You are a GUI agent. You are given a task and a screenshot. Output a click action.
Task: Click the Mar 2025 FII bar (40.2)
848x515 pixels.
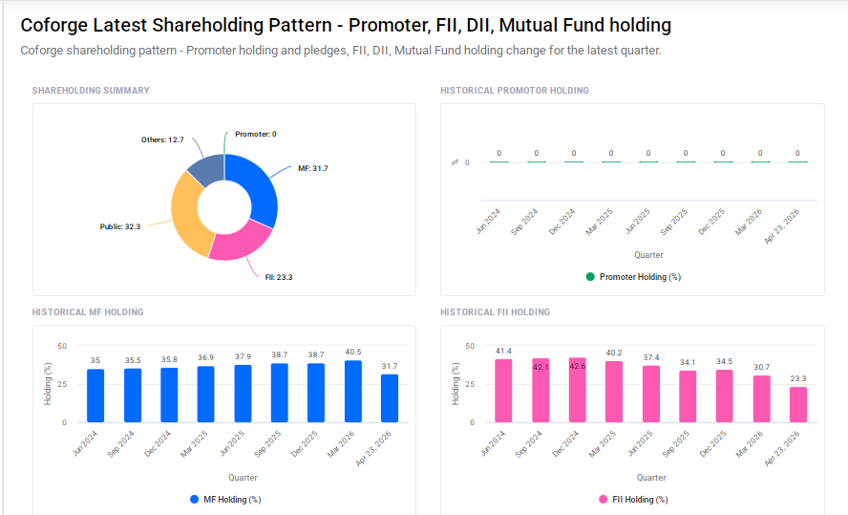[614, 392]
